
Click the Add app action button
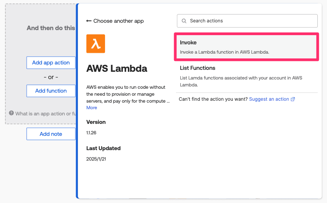click(51, 63)
